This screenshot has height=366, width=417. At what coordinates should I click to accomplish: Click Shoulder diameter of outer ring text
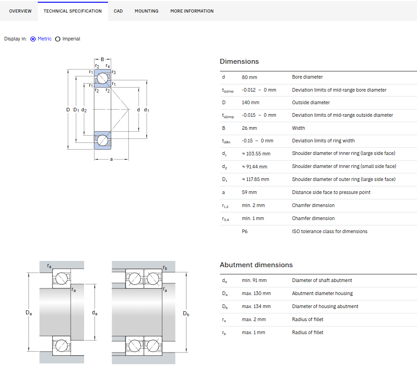[344, 179]
